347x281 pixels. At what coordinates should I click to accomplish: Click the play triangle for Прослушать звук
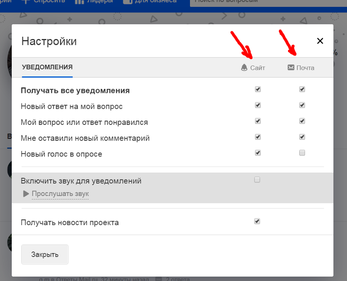[x=26, y=193]
